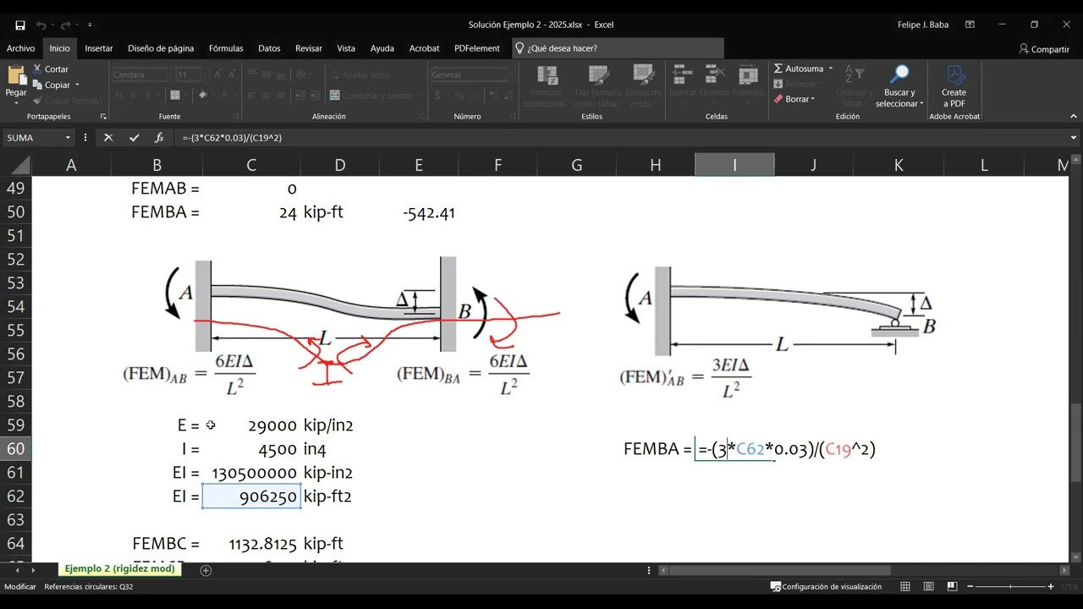The image size is (1083, 609).
Task: Click the Autosuma sigma button
Action: (798, 69)
